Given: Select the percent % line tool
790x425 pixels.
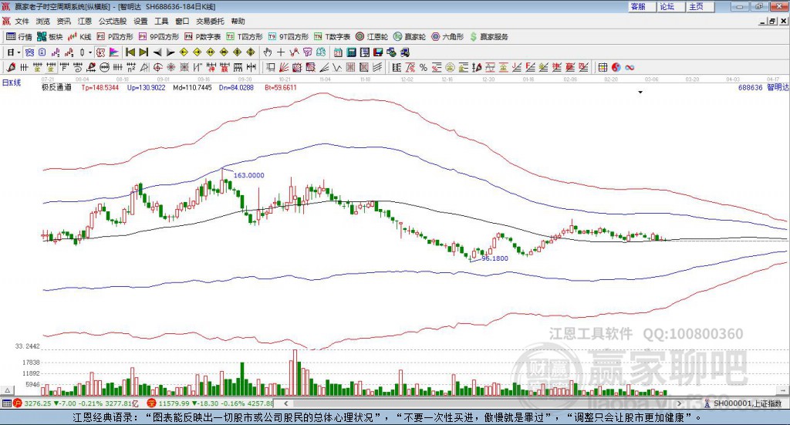Looking at the screenshot, I should pyautogui.click(x=424, y=67).
